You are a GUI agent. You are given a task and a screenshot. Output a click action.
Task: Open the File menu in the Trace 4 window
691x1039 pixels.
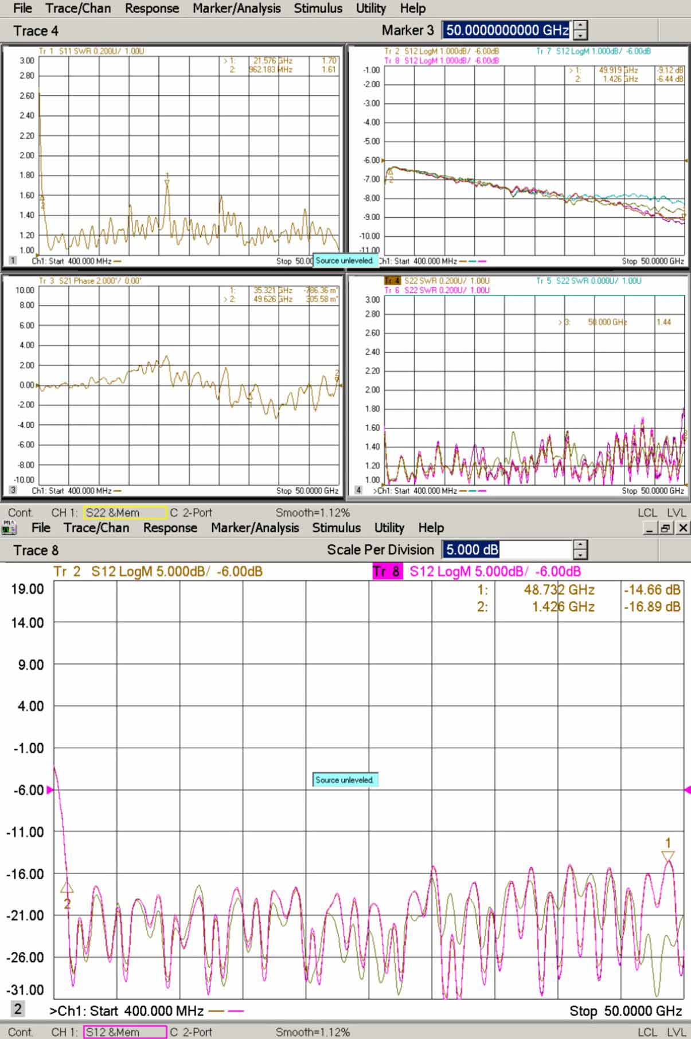23,9
